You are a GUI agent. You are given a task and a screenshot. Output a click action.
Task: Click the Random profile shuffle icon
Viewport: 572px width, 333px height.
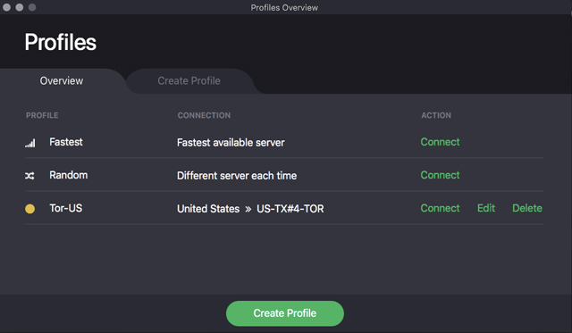point(29,176)
